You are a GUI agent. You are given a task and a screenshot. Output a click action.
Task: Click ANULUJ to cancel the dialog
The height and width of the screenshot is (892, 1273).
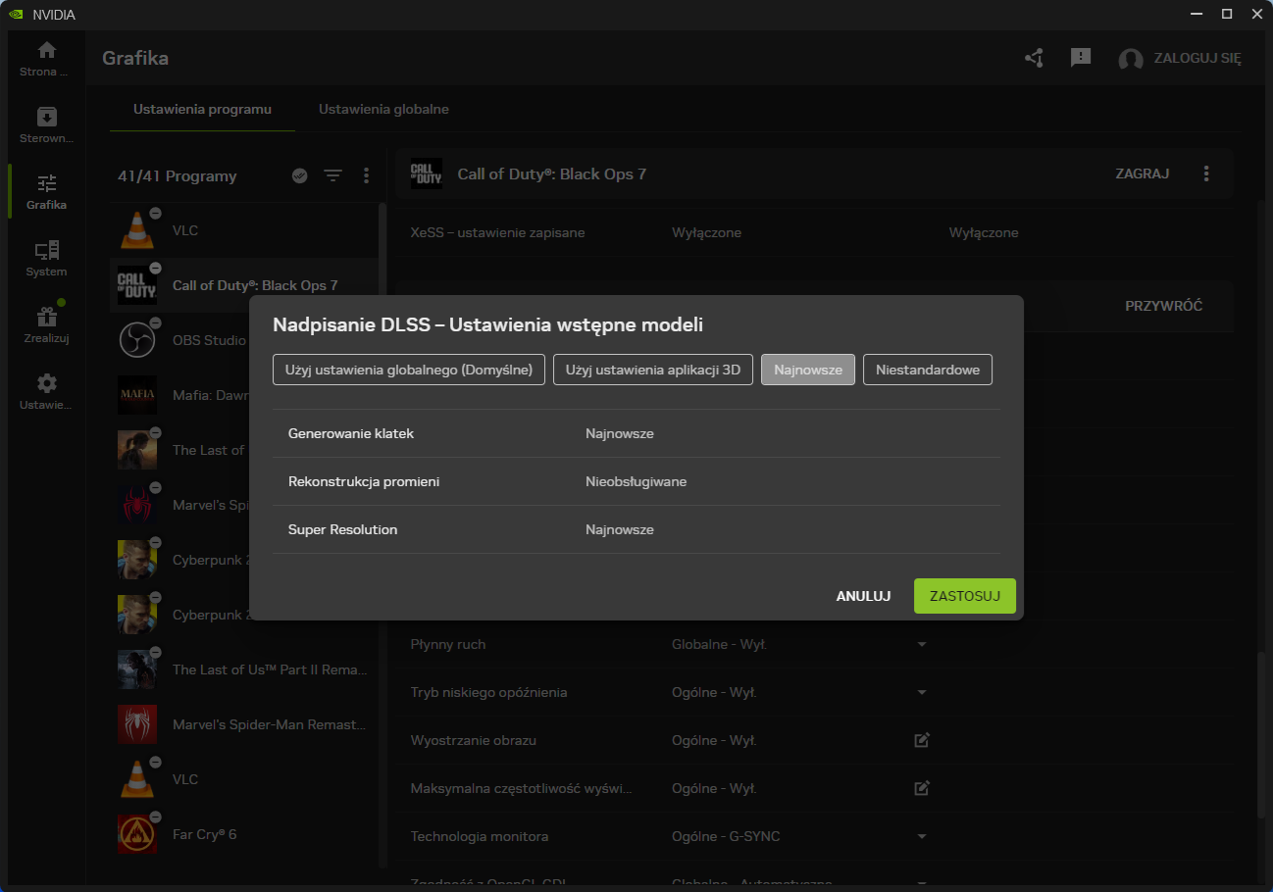click(863, 596)
